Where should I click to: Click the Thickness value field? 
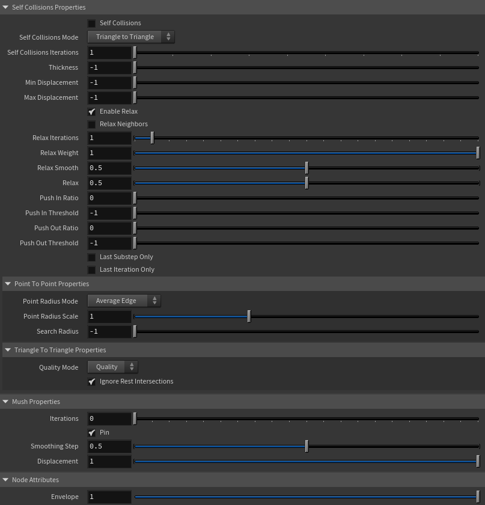(109, 67)
